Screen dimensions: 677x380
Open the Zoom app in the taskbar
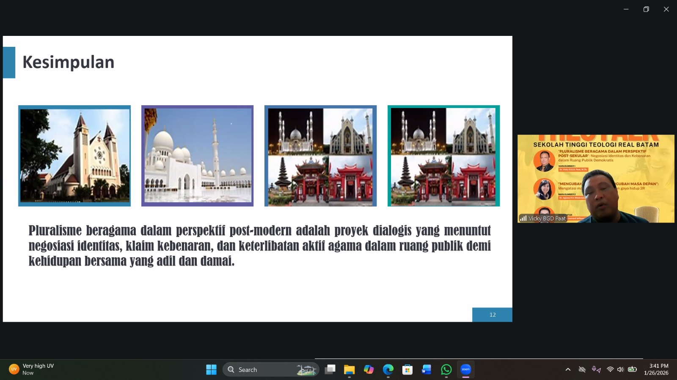(x=465, y=369)
